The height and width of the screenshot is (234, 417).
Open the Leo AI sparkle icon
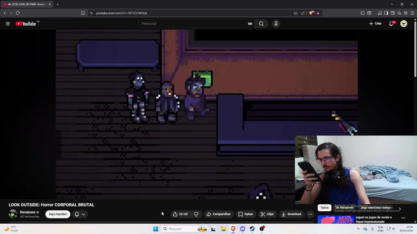[x=399, y=13]
